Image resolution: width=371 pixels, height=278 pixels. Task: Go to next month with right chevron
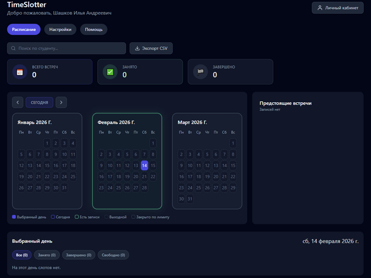click(x=61, y=103)
